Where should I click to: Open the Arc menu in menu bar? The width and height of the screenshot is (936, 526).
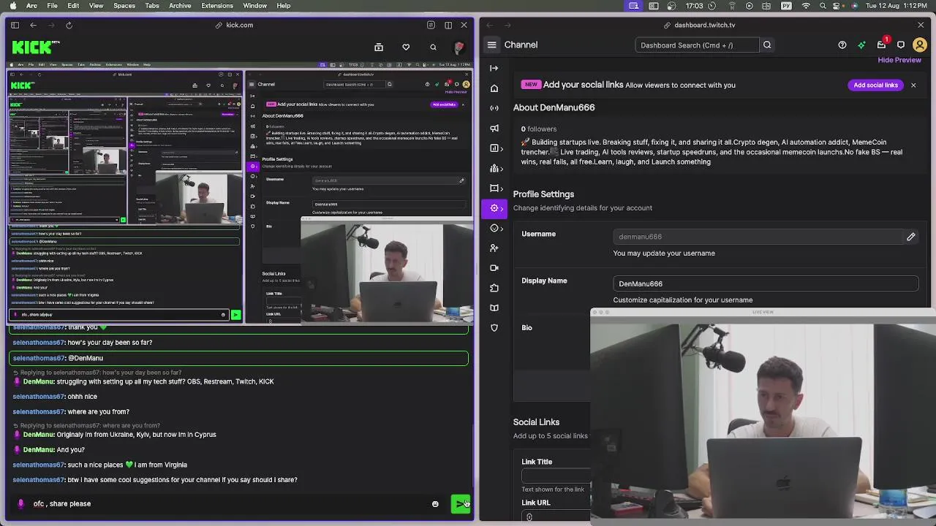click(x=31, y=6)
